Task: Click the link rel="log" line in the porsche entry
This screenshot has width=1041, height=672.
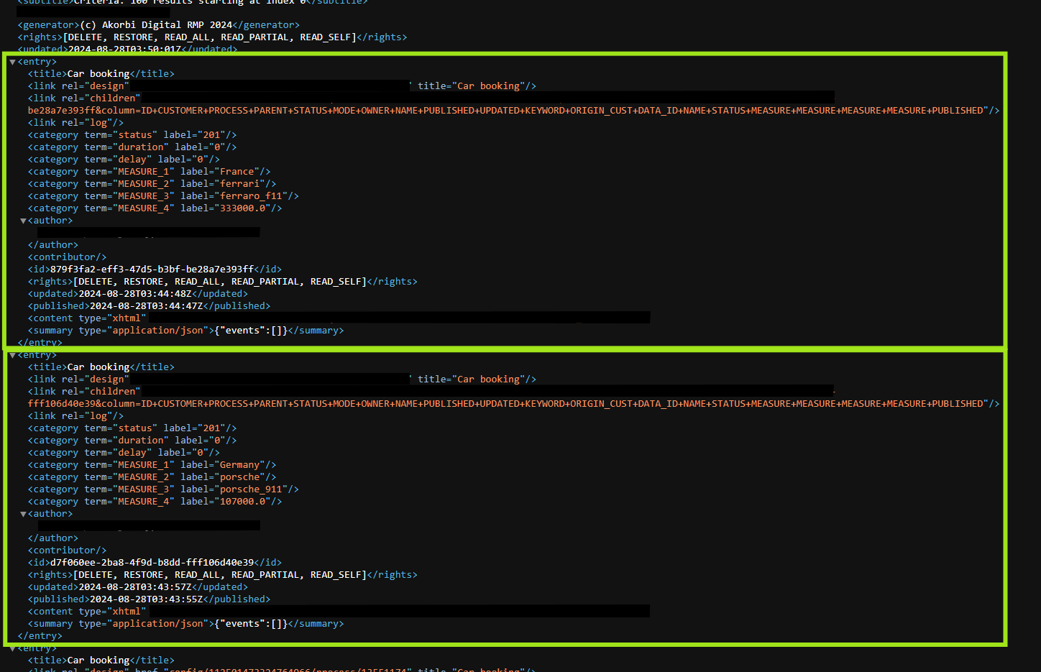Action: tap(75, 415)
